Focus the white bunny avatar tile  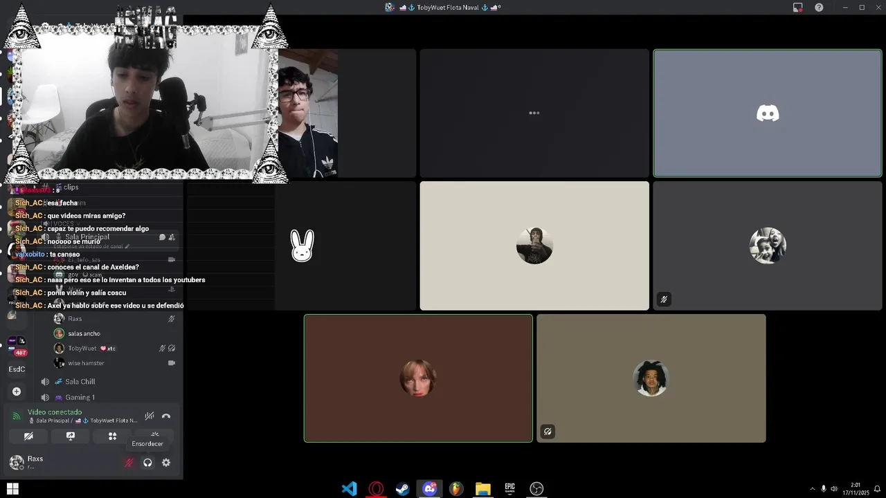302,246
